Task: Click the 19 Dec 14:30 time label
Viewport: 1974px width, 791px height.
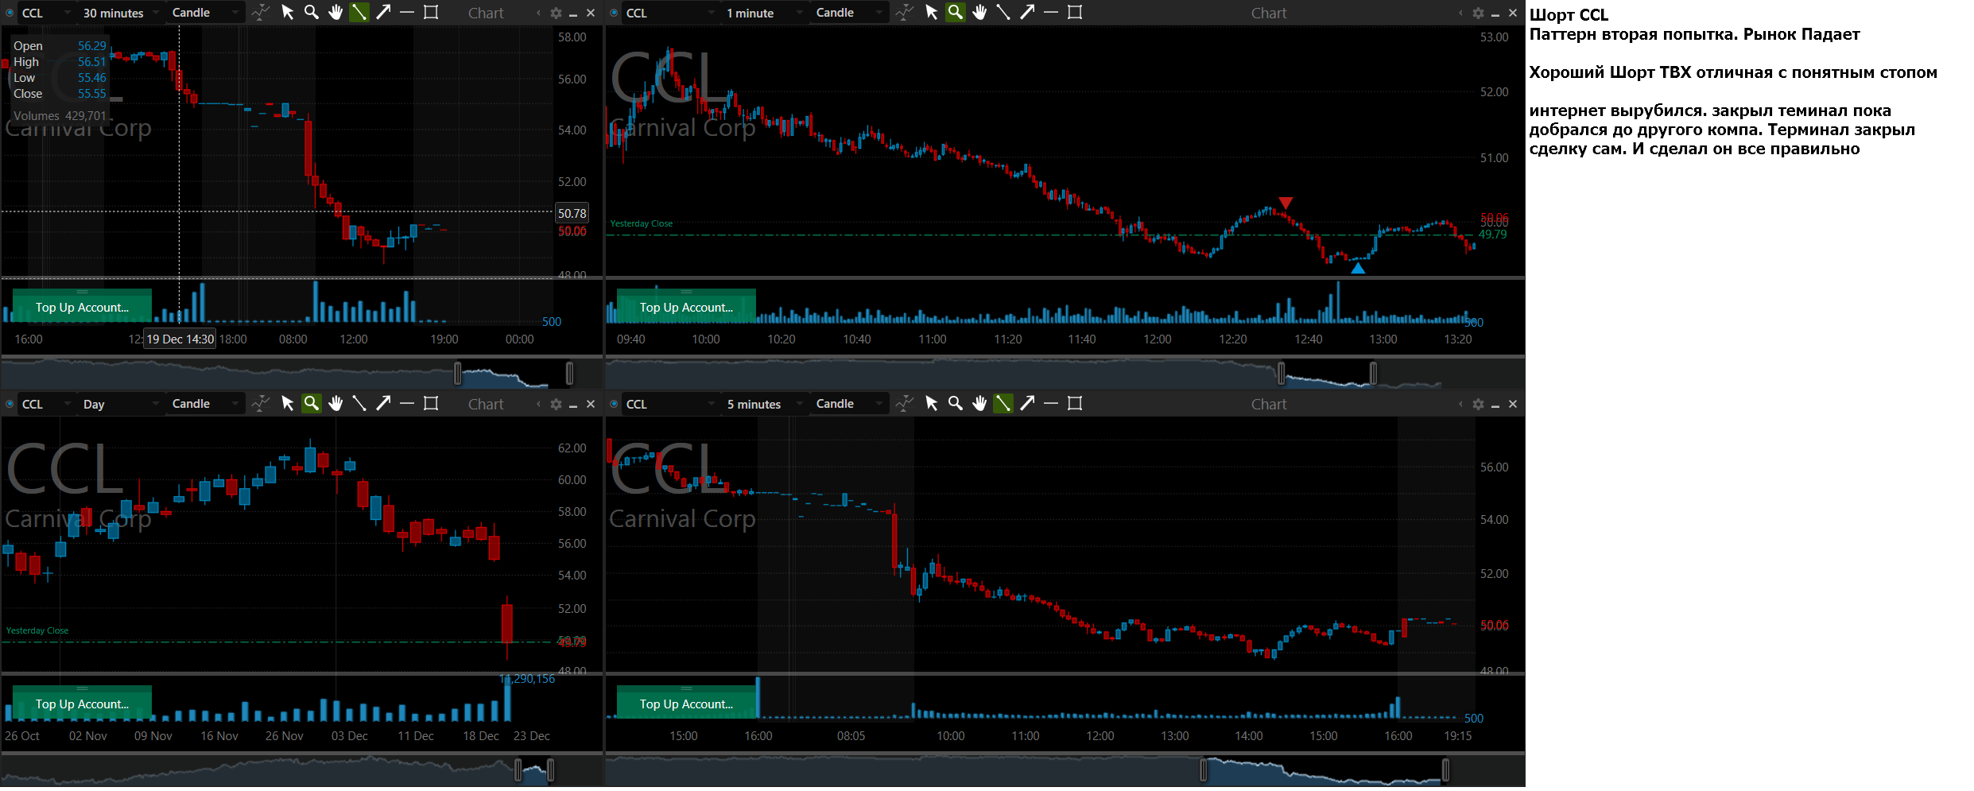Action: click(x=180, y=339)
